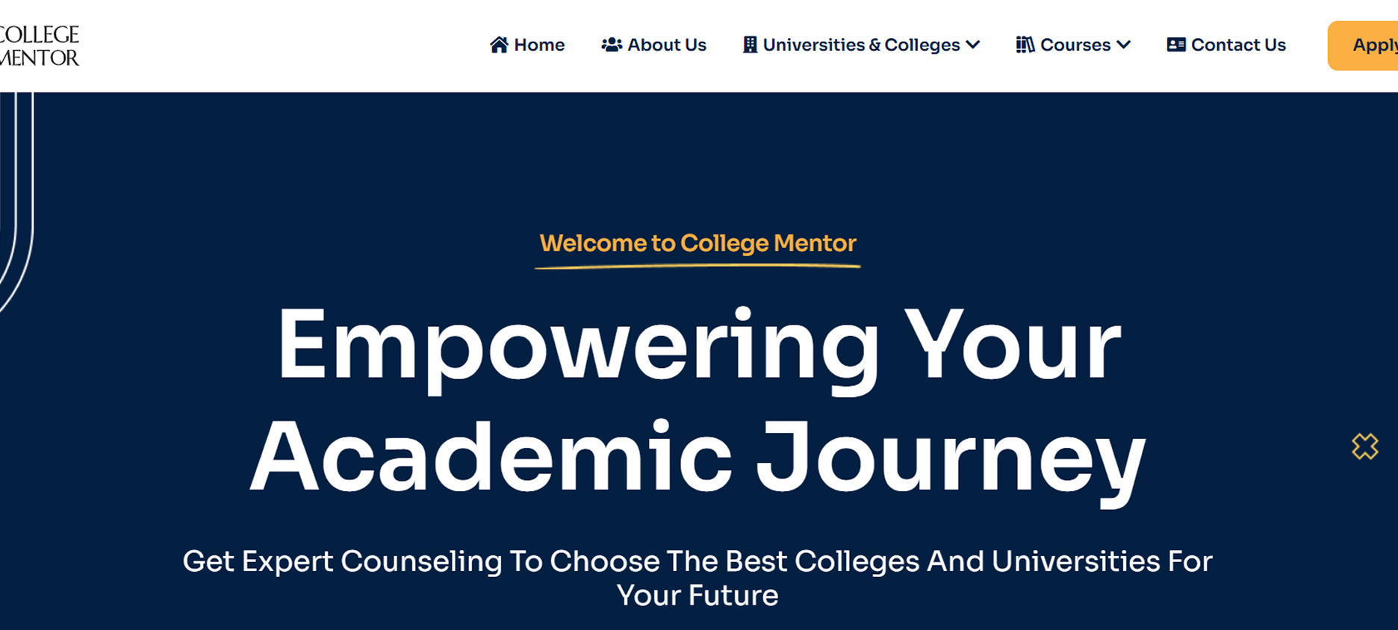Screen dimensions: 1398x630
Task: Click the books icon beside Courses
Action: pyautogui.click(x=1025, y=45)
